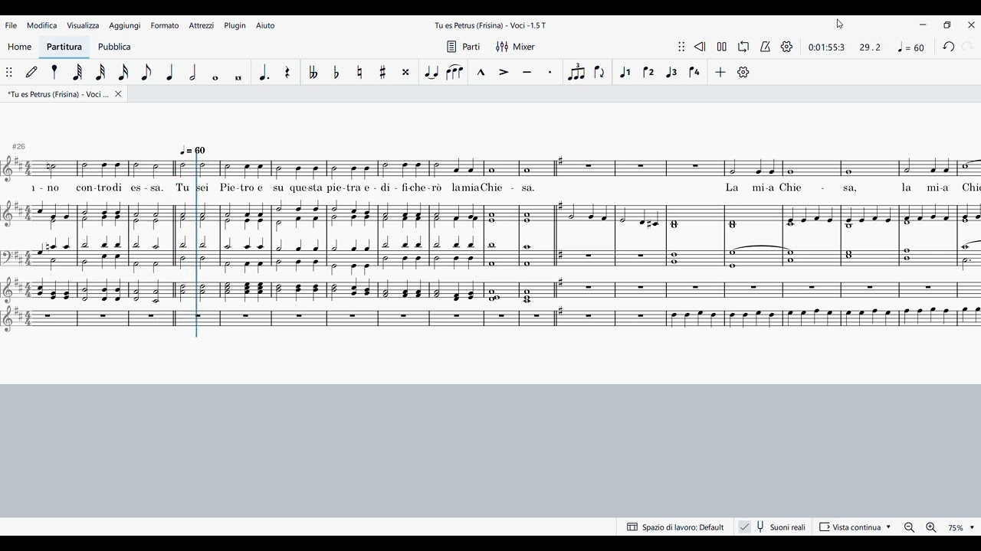981x551 pixels.
Task: Apply double flat accidental
Action: click(x=313, y=72)
